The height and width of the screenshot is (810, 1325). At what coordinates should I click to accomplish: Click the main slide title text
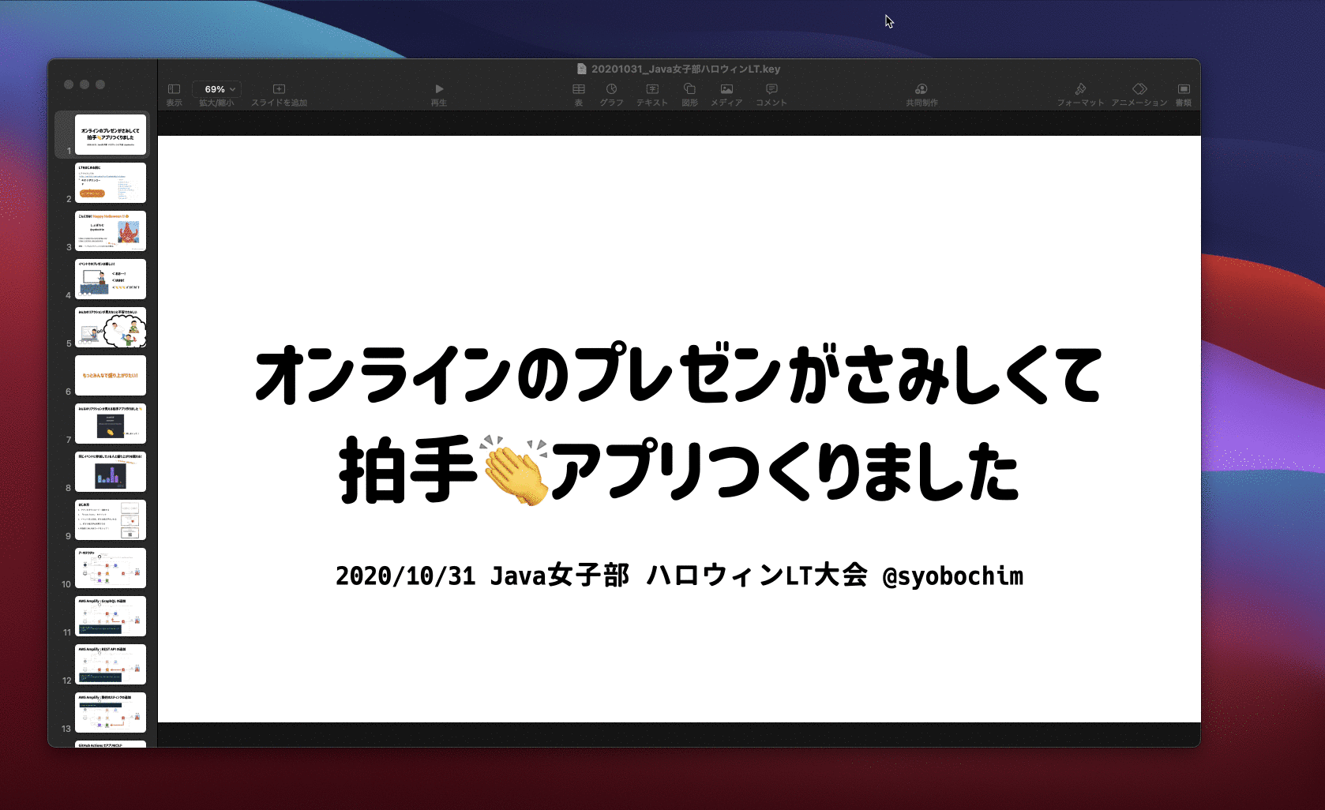(678, 422)
